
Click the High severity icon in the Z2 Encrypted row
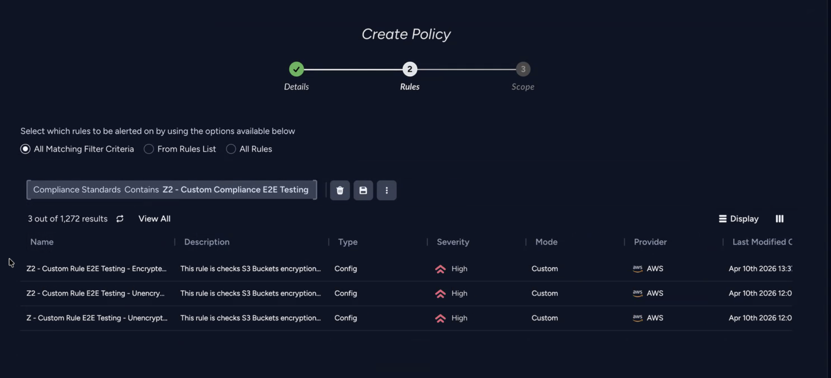tap(440, 269)
